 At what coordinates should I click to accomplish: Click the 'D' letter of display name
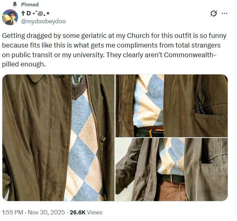[29, 13]
